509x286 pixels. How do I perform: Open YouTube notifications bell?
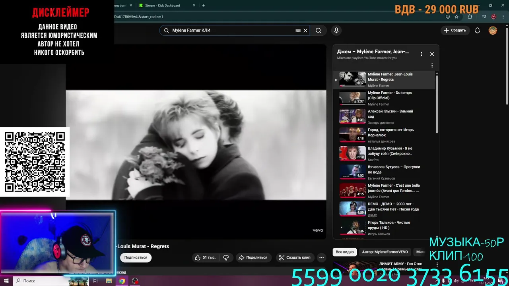tap(478, 31)
